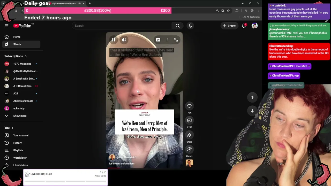The height and width of the screenshot is (186, 331).
Task: Enter fullscreen on the short player
Action: pyautogui.click(x=176, y=40)
